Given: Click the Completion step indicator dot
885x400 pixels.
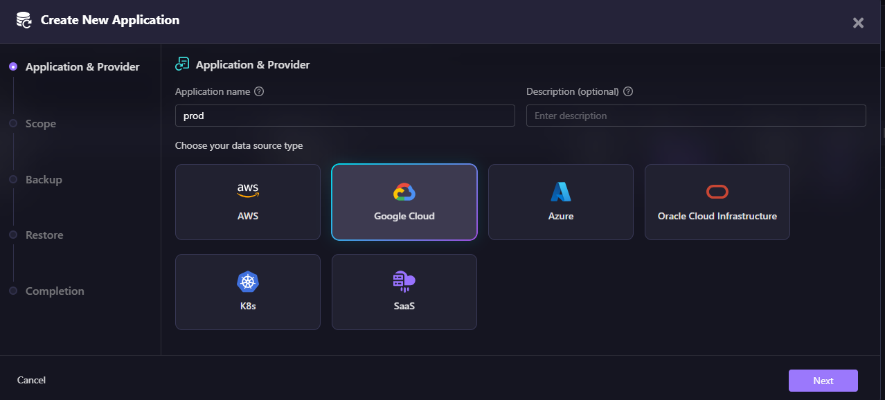Looking at the screenshot, I should (x=13, y=291).
